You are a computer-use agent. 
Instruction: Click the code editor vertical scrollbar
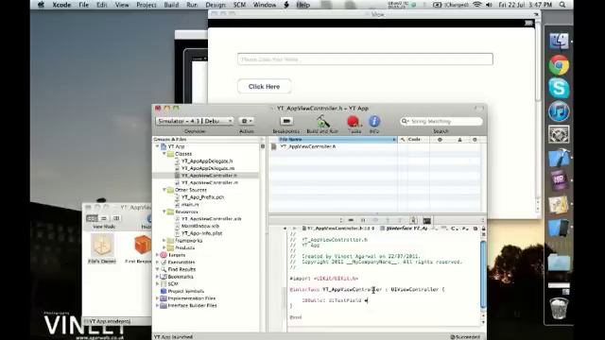(483, 275)
